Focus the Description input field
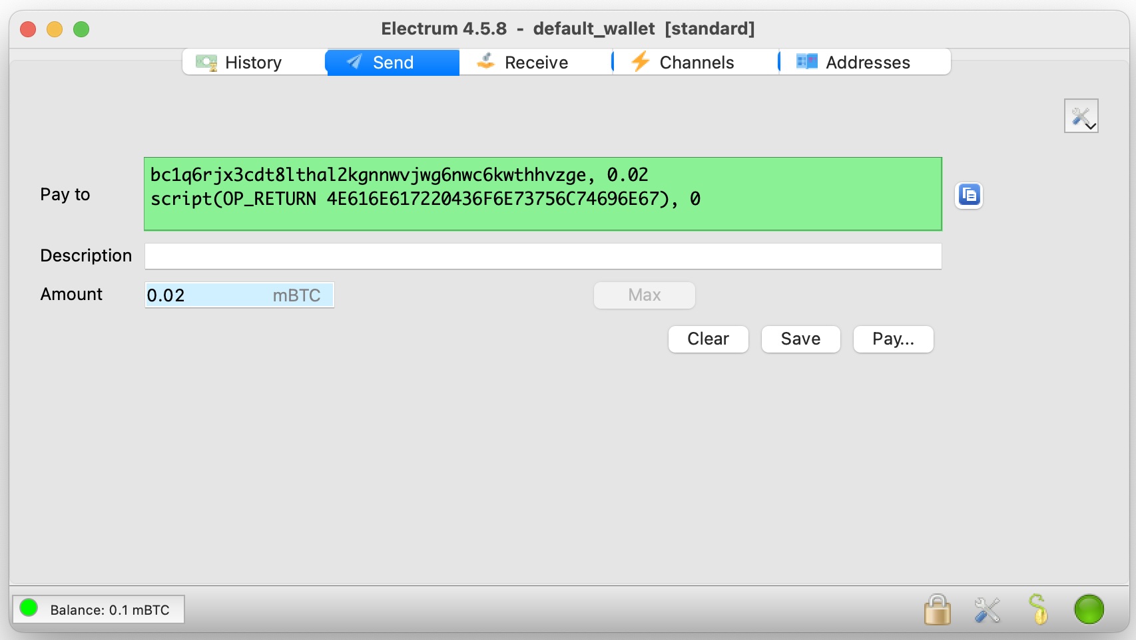Image resolution: width=1136 pixels, height=640 pixels. click(x=543, y=256)
